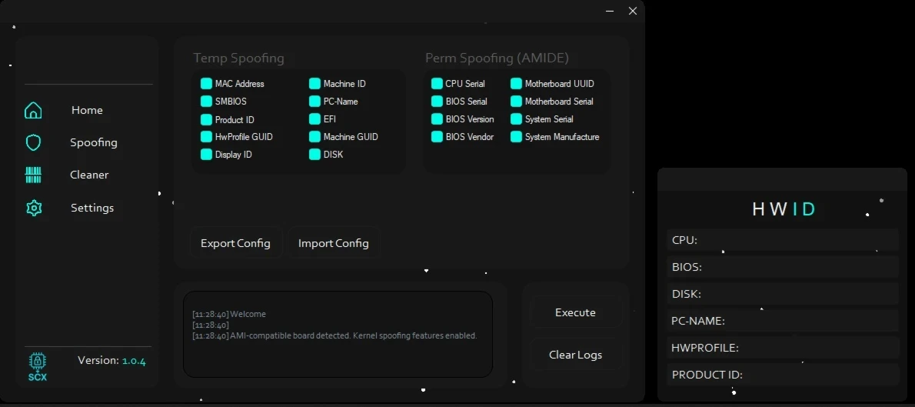
Task: Click the Clear Logs button
Action: (575, 355)
